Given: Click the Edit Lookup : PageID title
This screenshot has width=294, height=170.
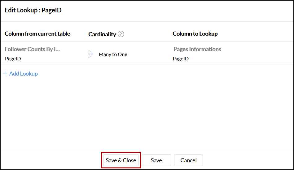Looking at the screenshot, I should [x=33, y=10].
